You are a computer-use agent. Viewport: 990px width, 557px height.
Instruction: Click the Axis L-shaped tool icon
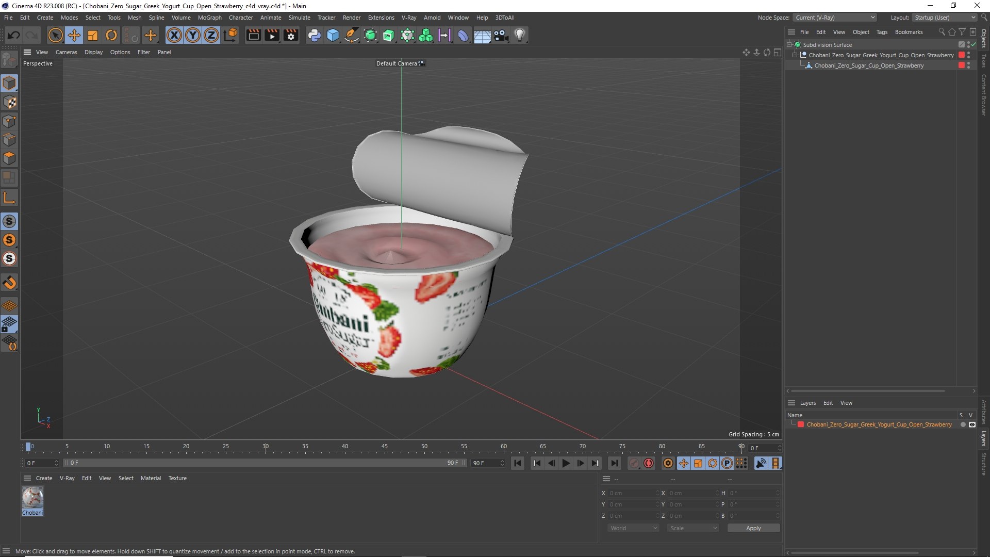tap(9, 198)
